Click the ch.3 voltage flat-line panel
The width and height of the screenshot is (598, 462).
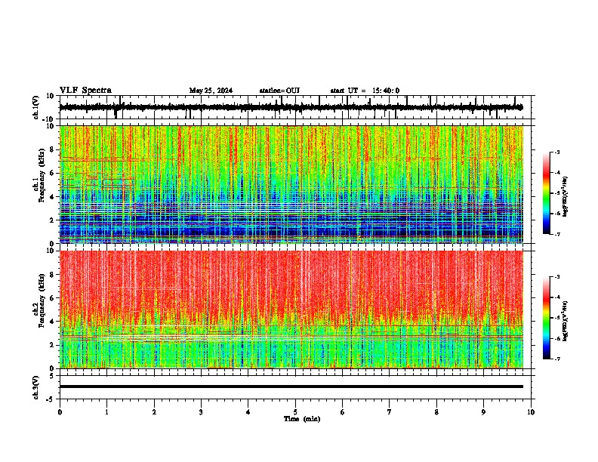point(295,387)
